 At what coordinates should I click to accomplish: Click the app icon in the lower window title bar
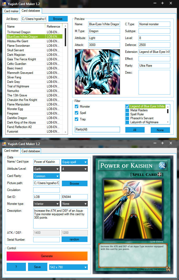click(x=4, y=144)
